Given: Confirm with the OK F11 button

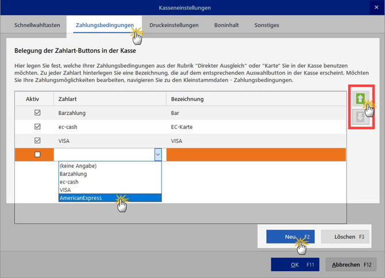Looking at the screenshot, I should 295,265.
